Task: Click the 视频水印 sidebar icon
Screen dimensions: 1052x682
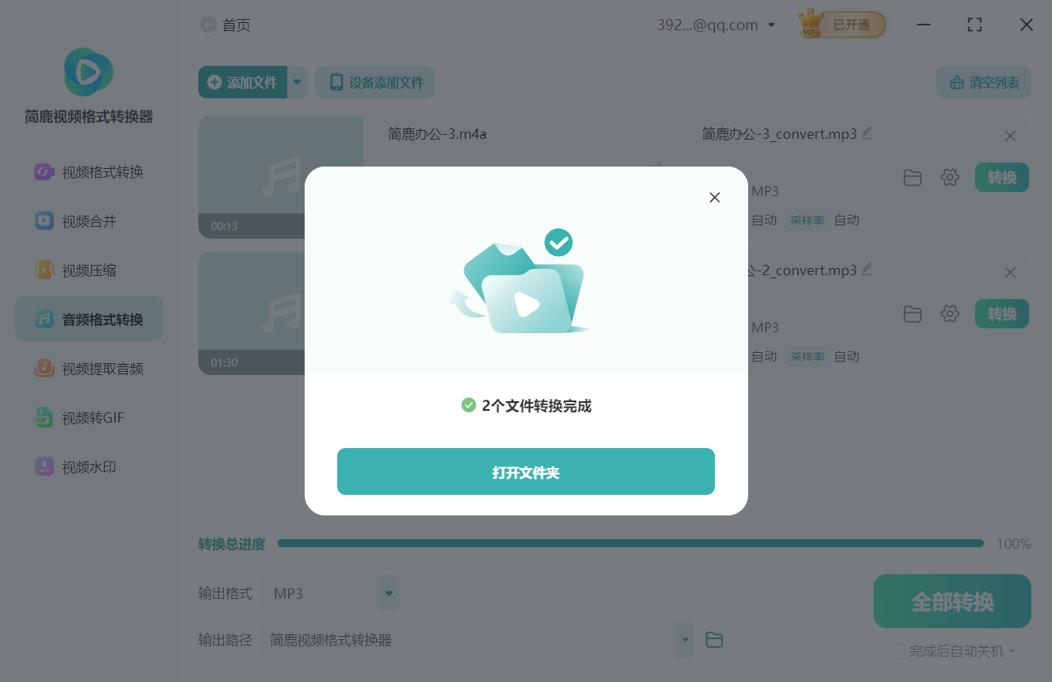Action: (x=44, y=467)
